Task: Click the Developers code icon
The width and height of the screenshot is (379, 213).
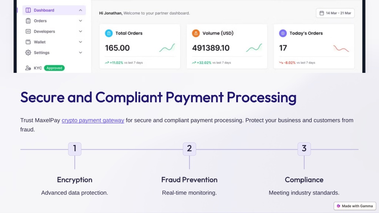Action: click(x=28, y=31)
